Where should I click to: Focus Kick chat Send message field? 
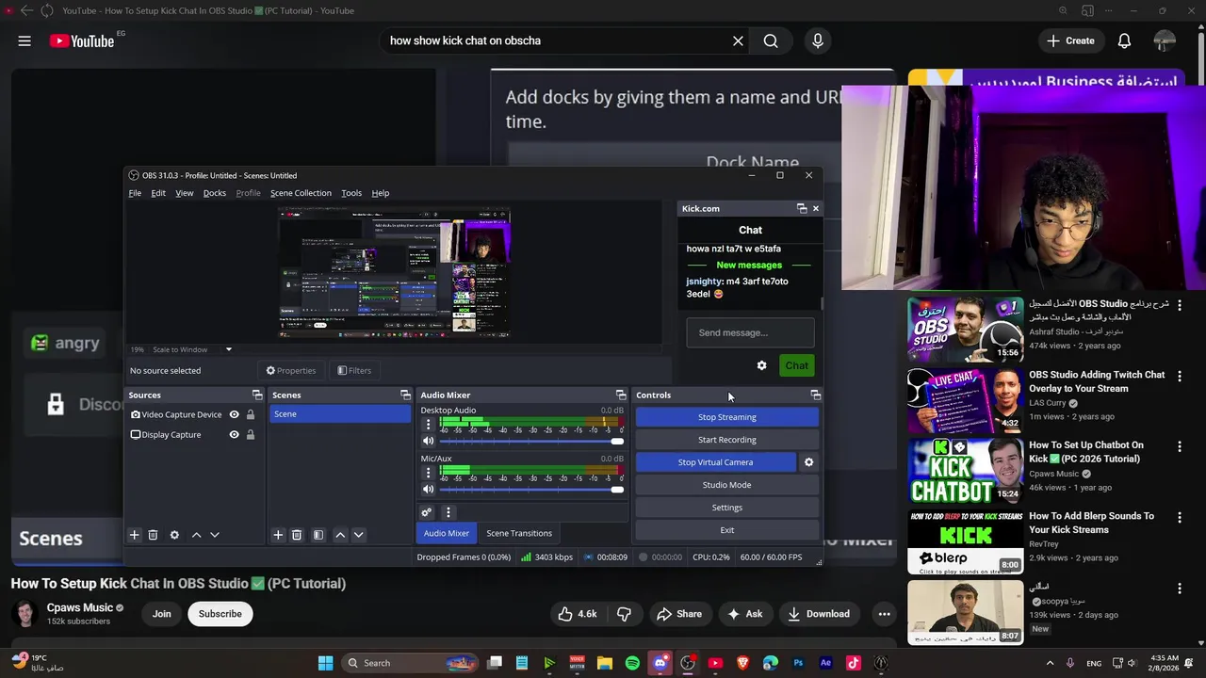pyautogui.click(x=750, y=332)
